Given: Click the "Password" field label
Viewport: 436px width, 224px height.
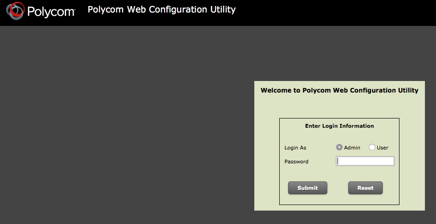Looking at the screenshot, I should [296, 162].
